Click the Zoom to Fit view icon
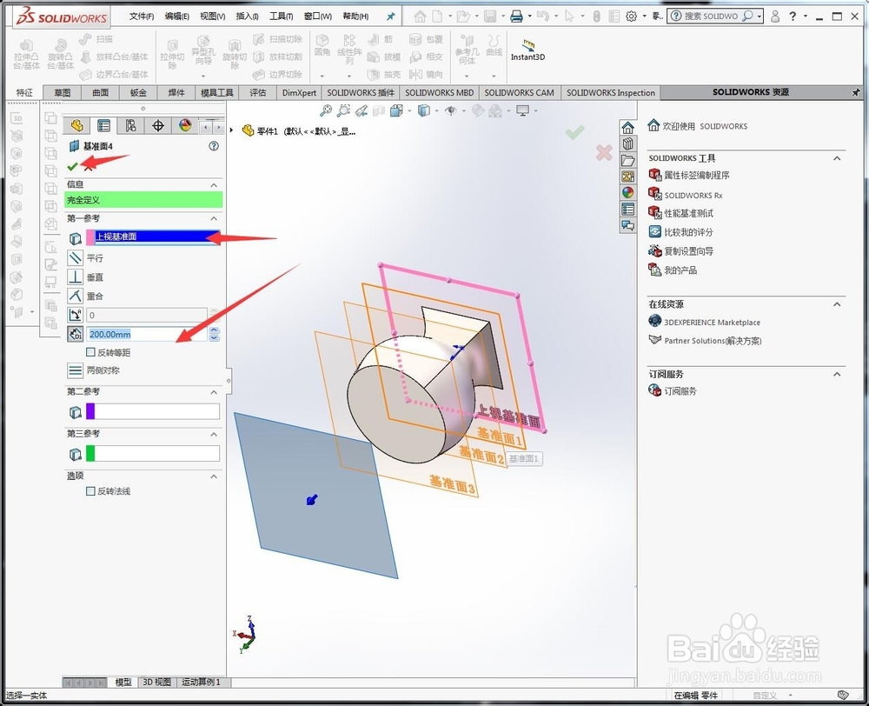 [326, 111]
